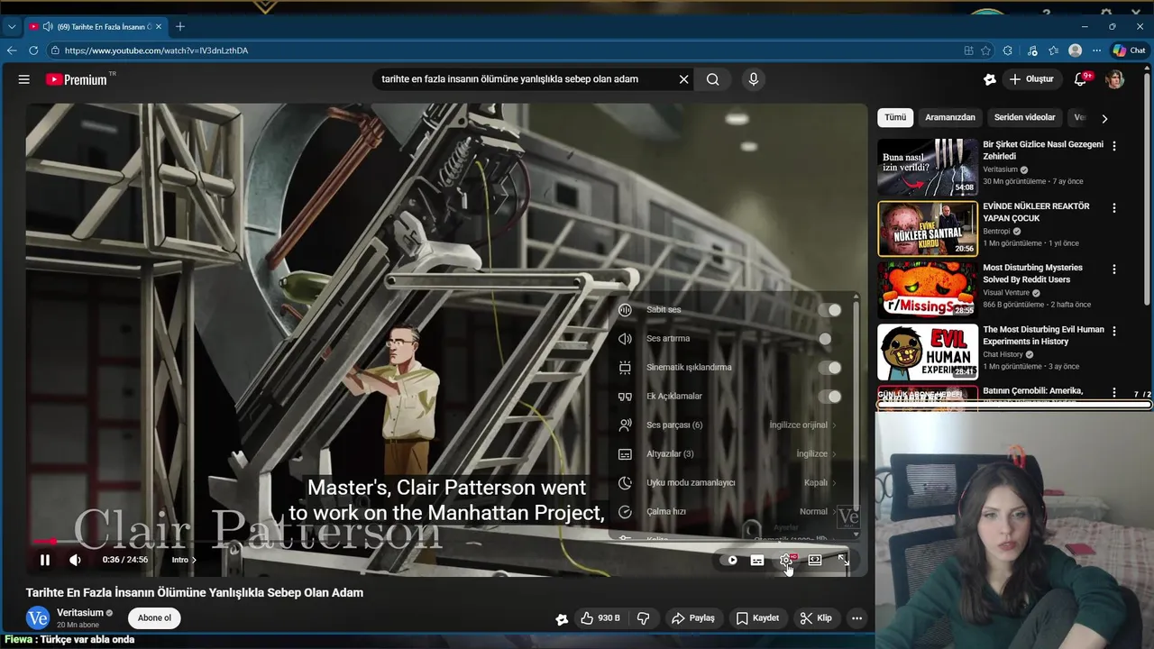
Task: Click the sparkle icon left of like button
Action: coord(562,618)
